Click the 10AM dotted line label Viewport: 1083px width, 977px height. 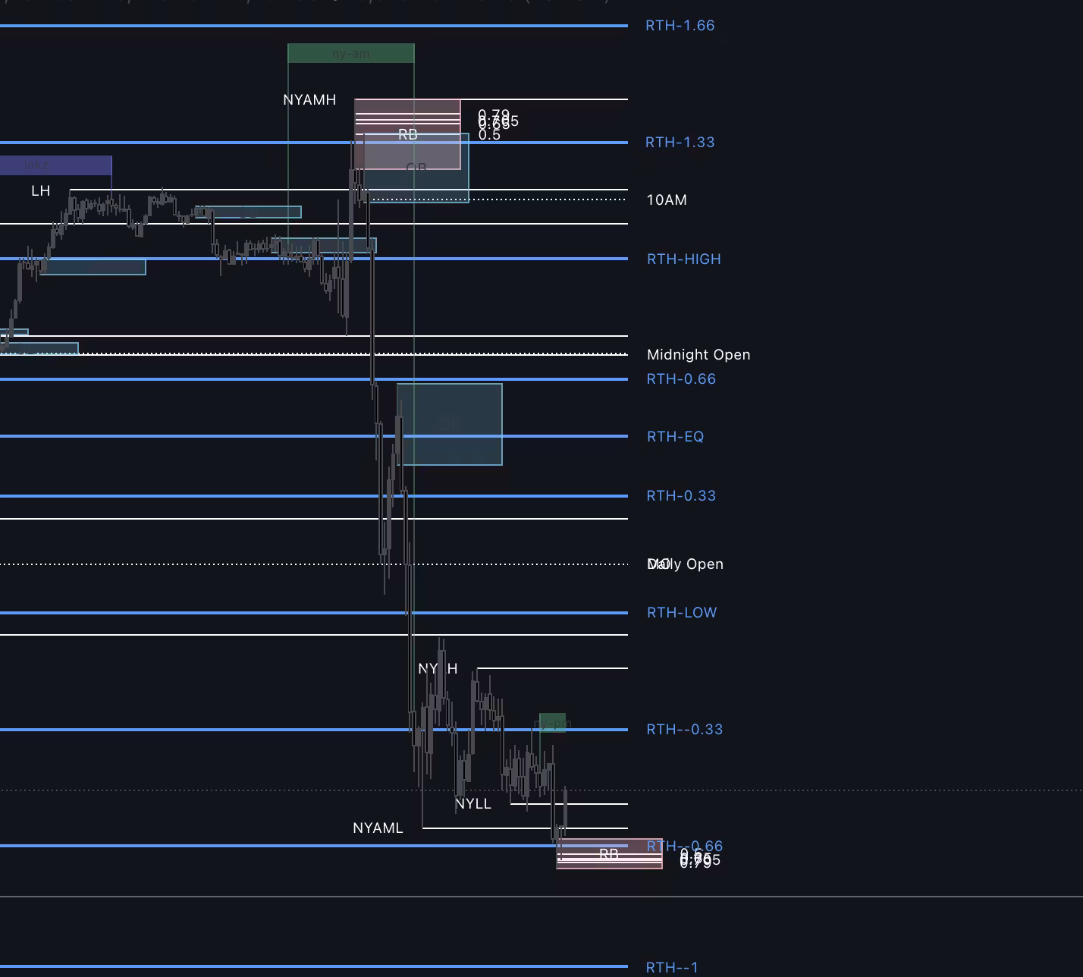pos(667,200)
